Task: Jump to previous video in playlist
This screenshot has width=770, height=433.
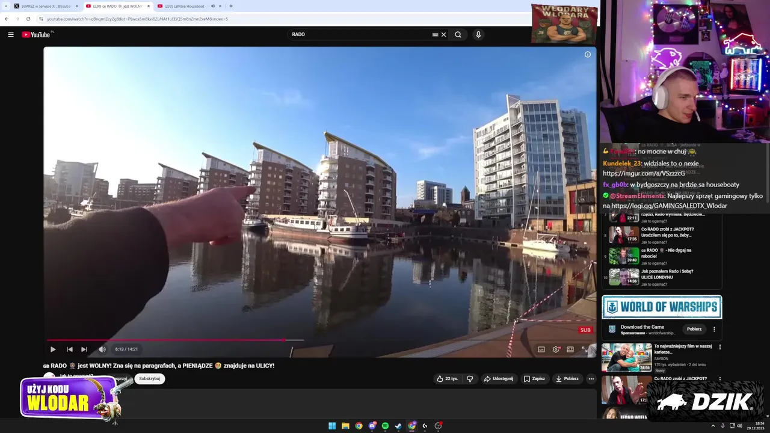Action: pos(70,349)
